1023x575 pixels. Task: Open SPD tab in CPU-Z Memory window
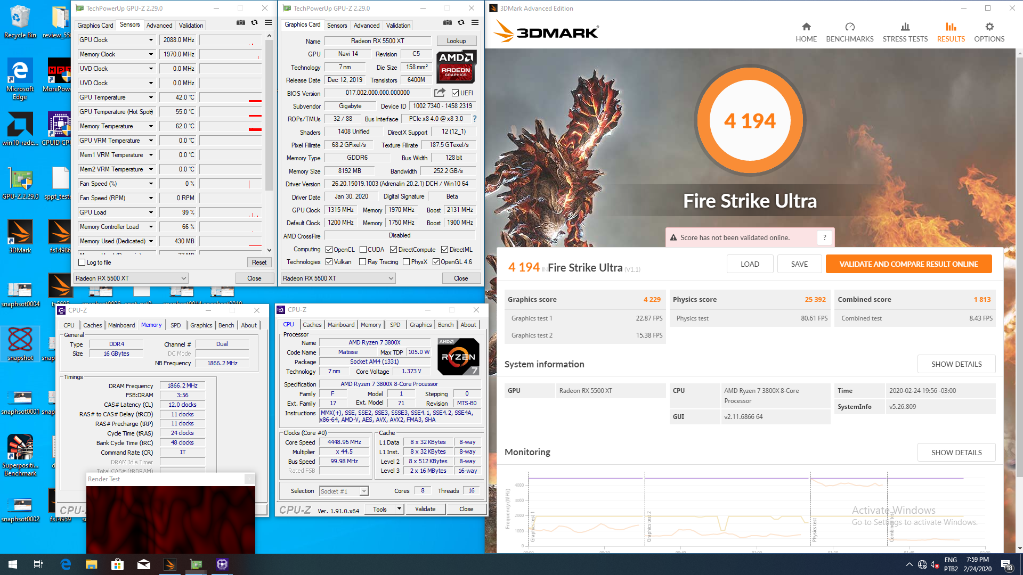click(176, 325)
